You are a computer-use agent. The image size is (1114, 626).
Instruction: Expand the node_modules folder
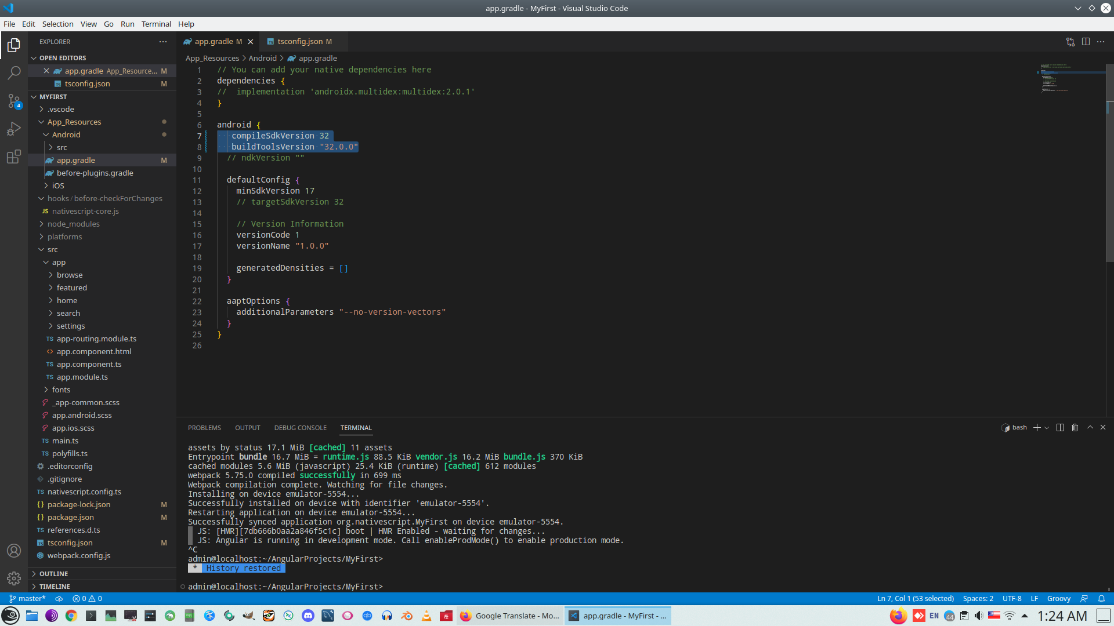coord(73,224)
